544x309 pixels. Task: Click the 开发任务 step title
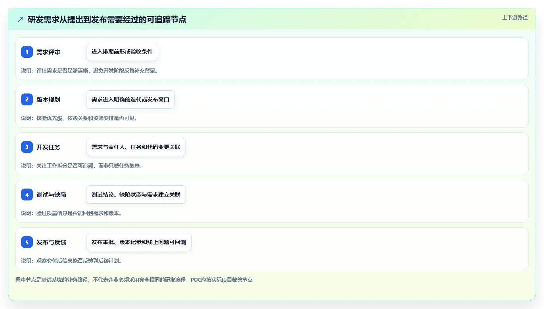pos(48,147)
